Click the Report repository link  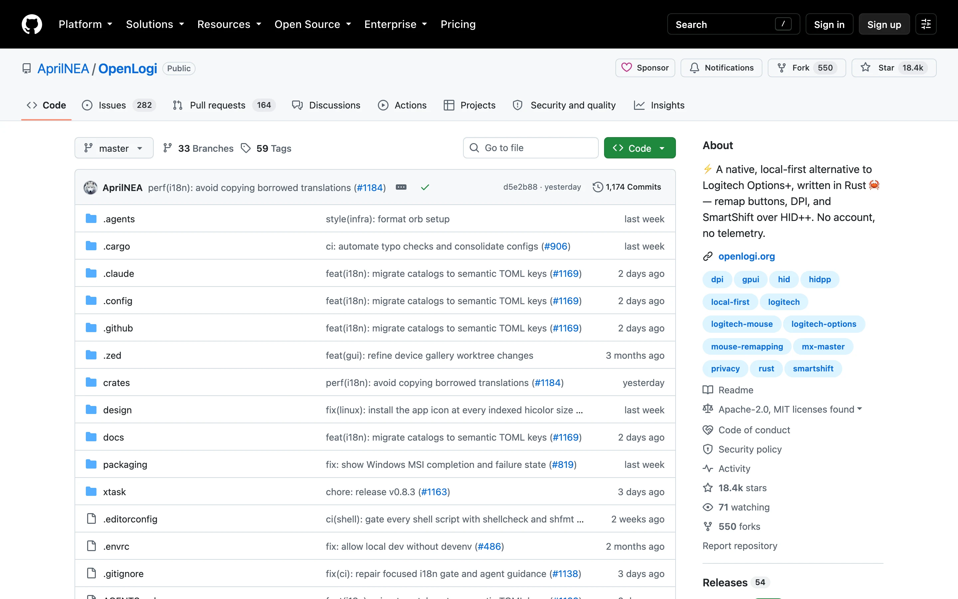tap(739, 546)
